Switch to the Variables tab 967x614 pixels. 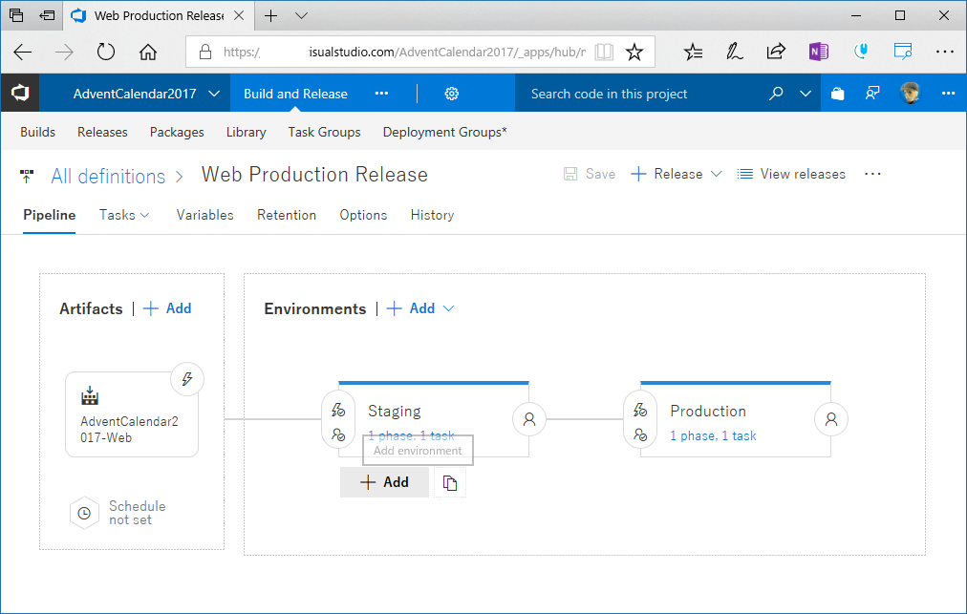[204, 215]
